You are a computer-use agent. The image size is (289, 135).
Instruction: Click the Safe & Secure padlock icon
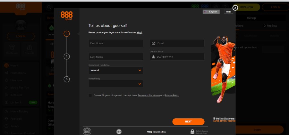pyautogui.click(x=192, y=131)
